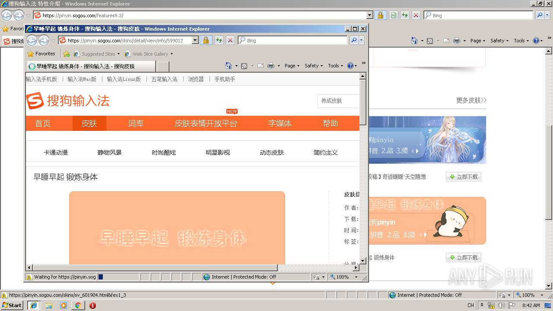Open 皮肤 navigation tab
The height and width of the screenshot is (311, 553).
pos(89,124)
